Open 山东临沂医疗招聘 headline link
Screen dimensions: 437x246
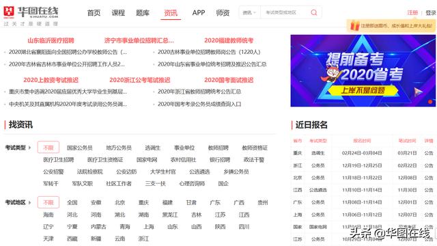click(x=51, y=40)
